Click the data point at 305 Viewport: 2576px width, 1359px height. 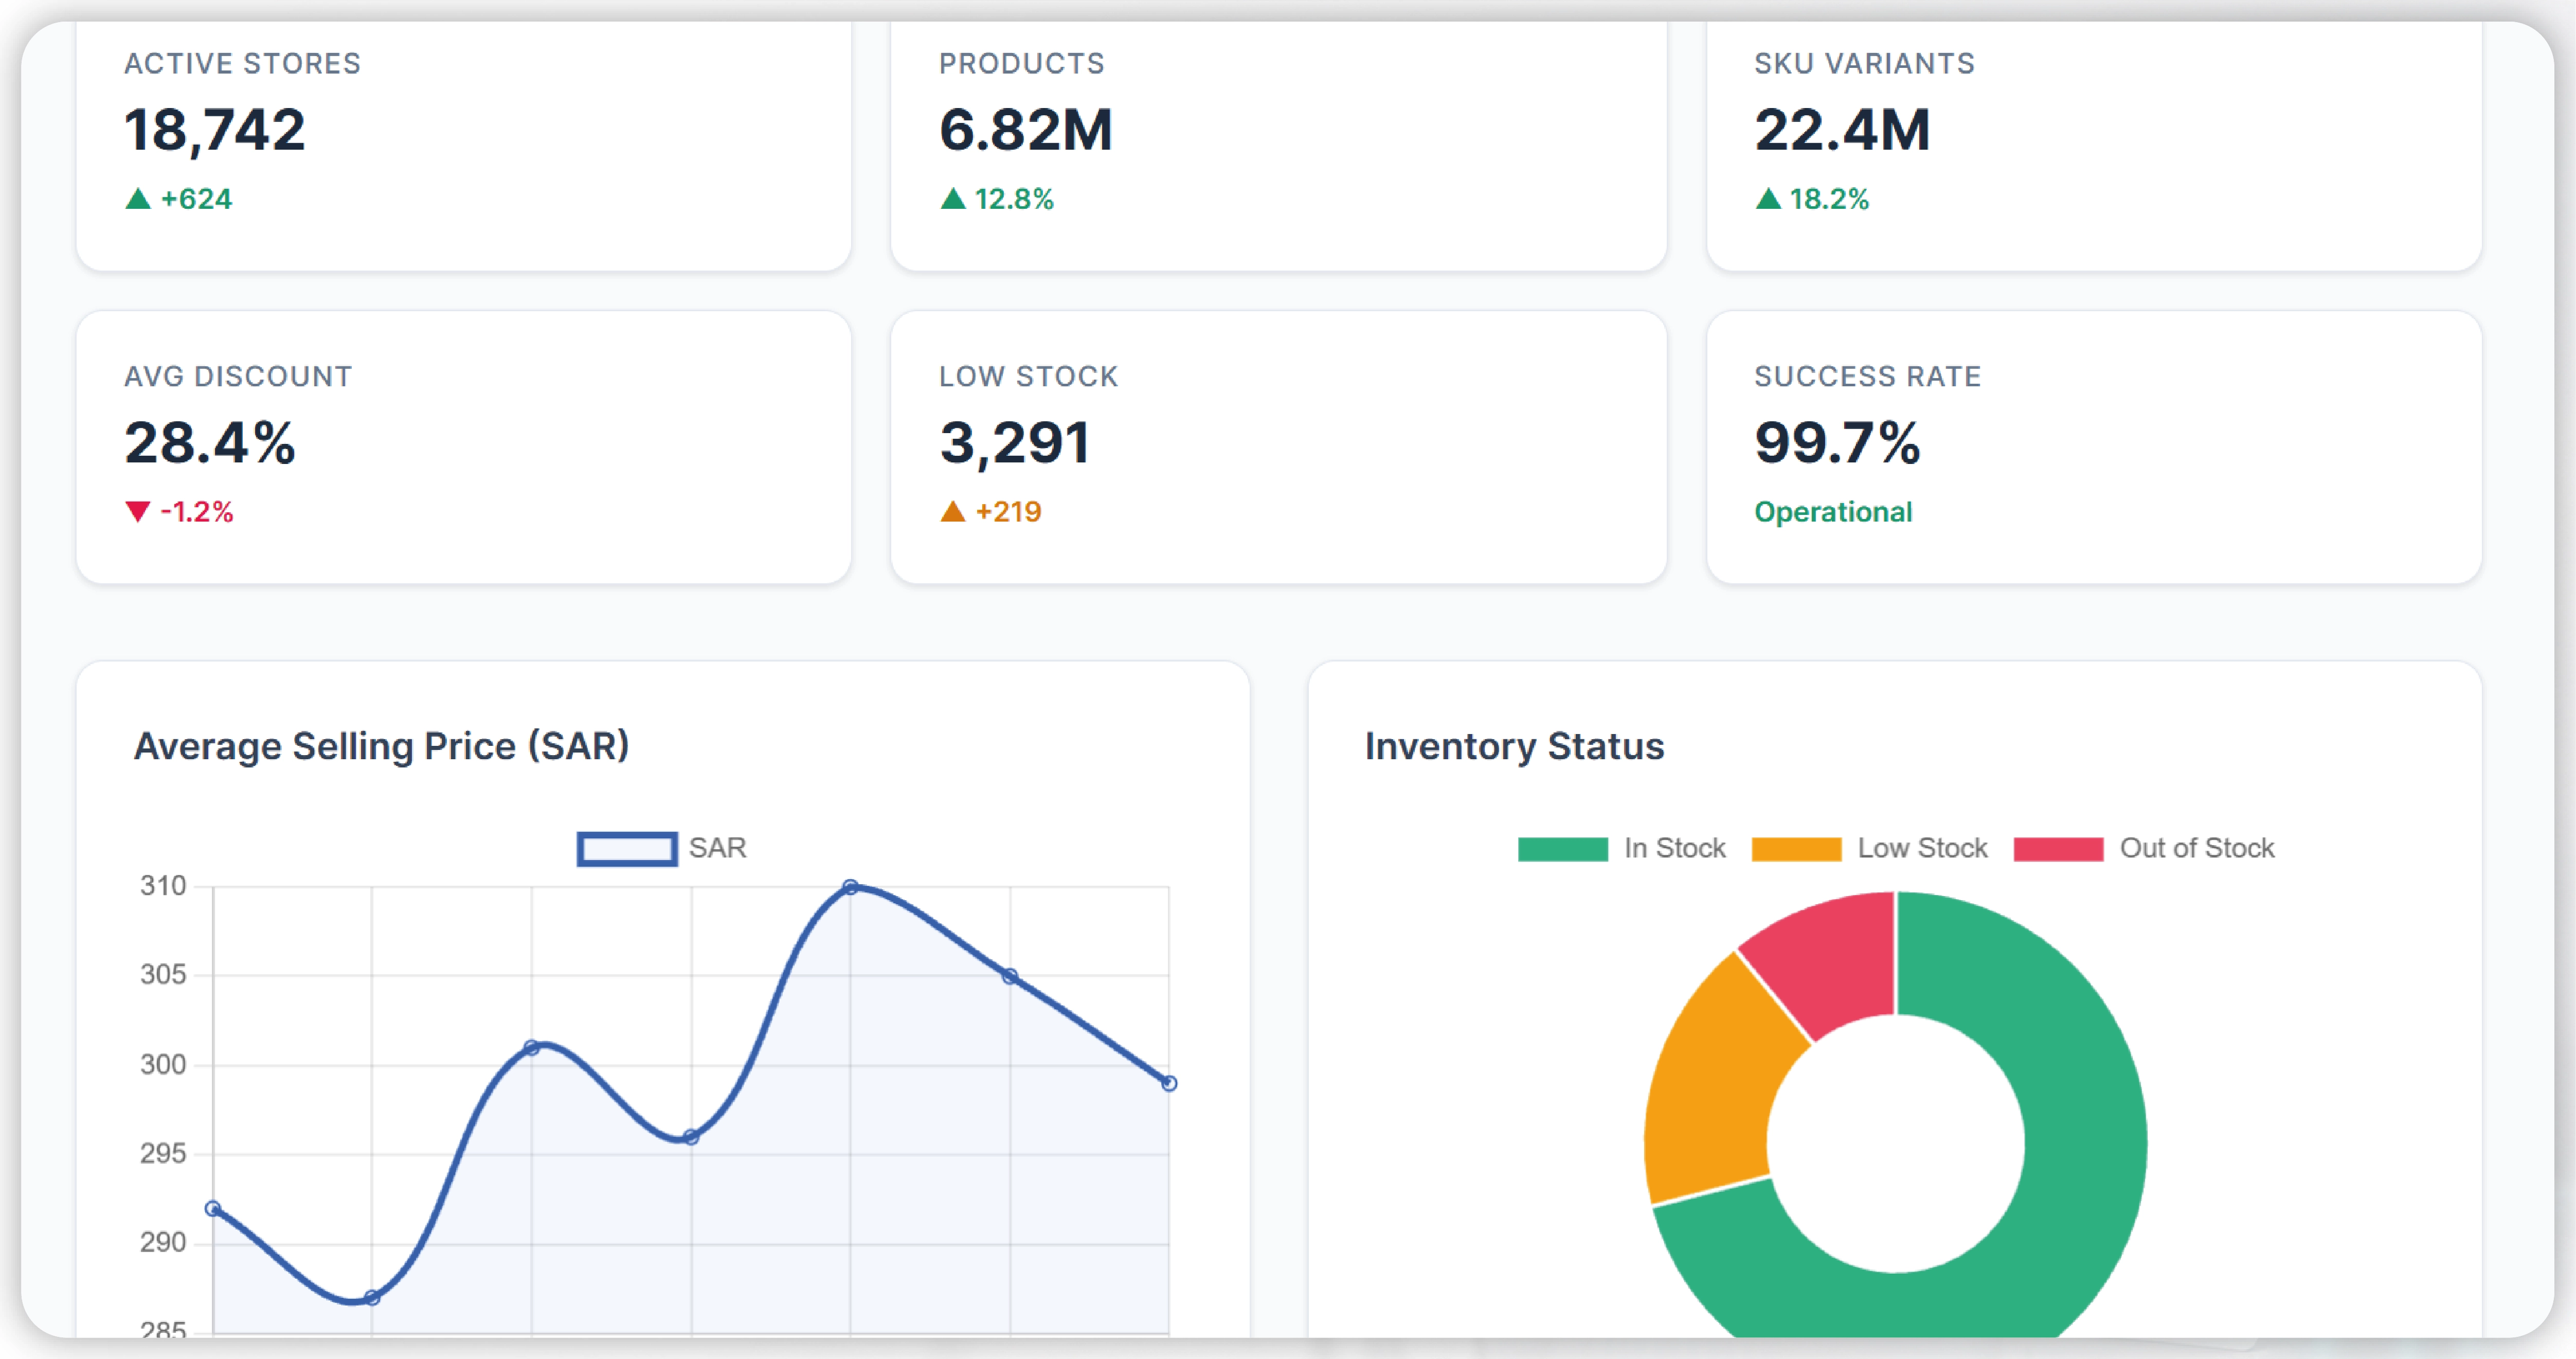[x=1010, y=976]
